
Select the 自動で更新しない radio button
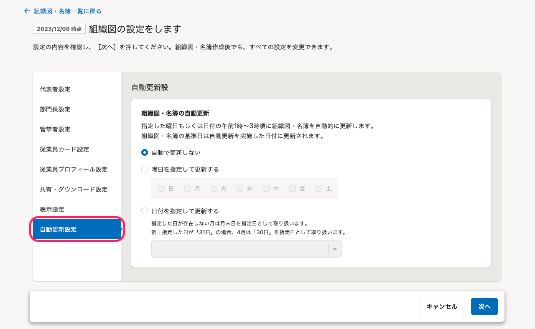point(145,153)
